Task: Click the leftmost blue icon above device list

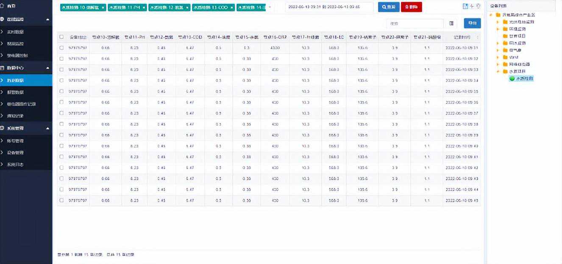Action: (x=465, y=6)
